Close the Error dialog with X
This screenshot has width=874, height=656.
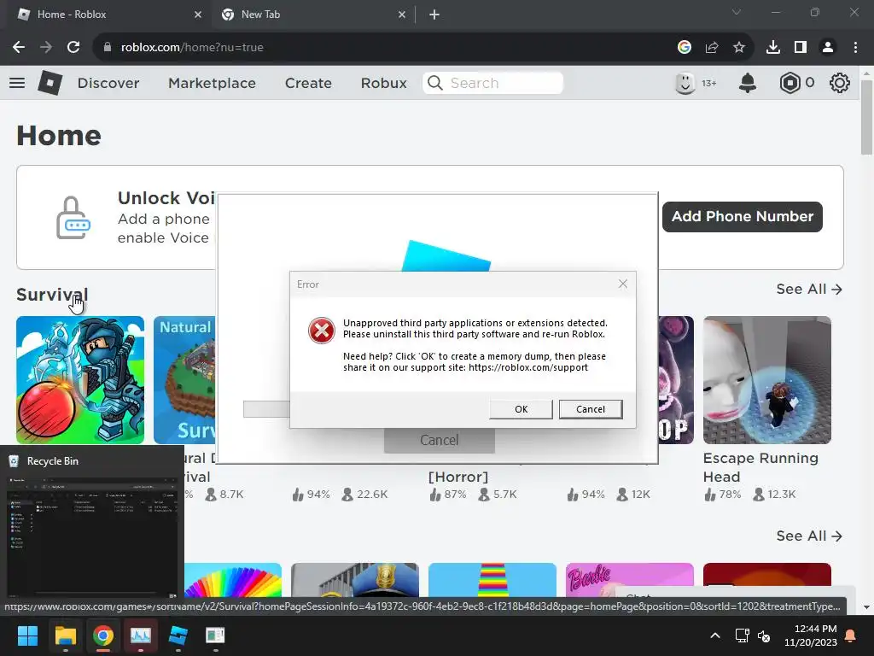click(622, 284)
